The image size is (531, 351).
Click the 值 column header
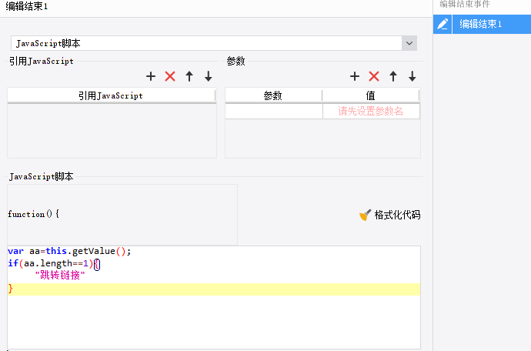tap(371, 95)
